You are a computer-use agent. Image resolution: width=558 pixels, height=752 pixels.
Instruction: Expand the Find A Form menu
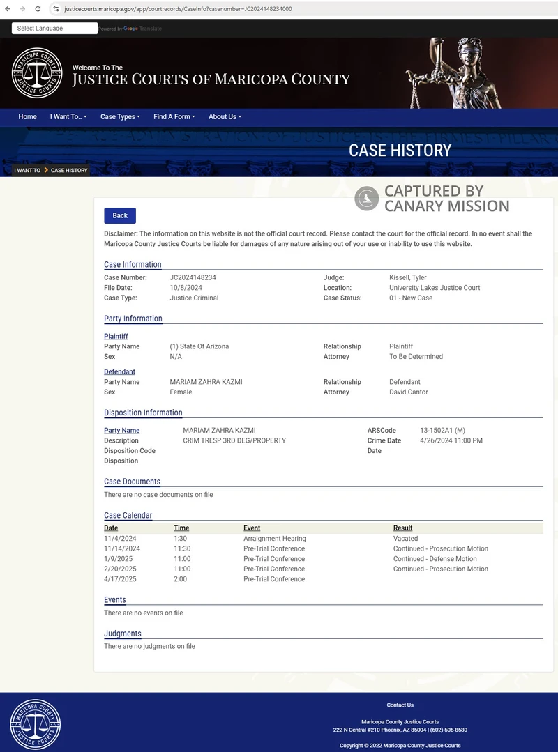pyautogui.click(x=174, y=116)
